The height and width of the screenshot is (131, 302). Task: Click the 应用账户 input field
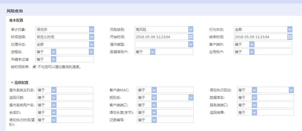[x=273, y=52]
